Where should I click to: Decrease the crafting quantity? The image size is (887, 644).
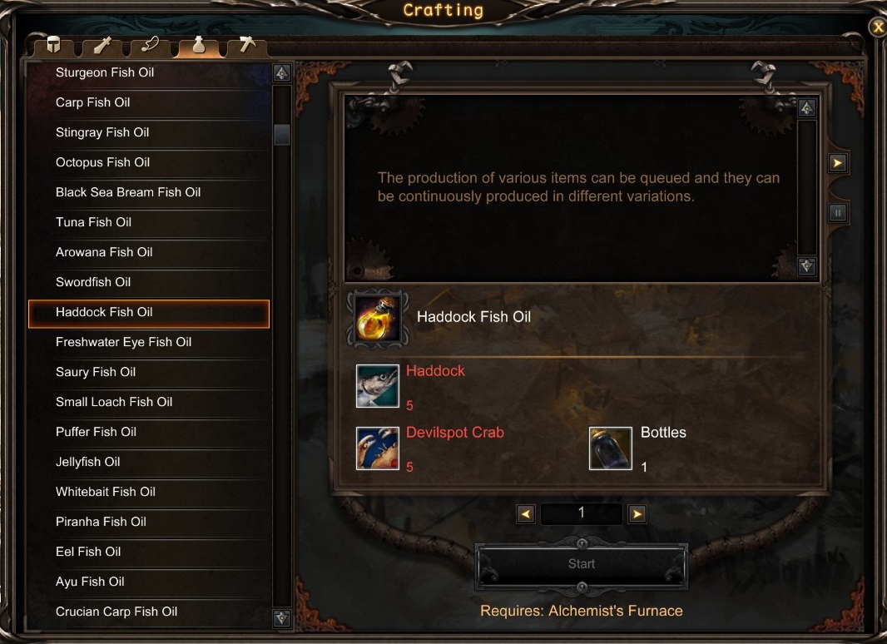click(526, 514)
